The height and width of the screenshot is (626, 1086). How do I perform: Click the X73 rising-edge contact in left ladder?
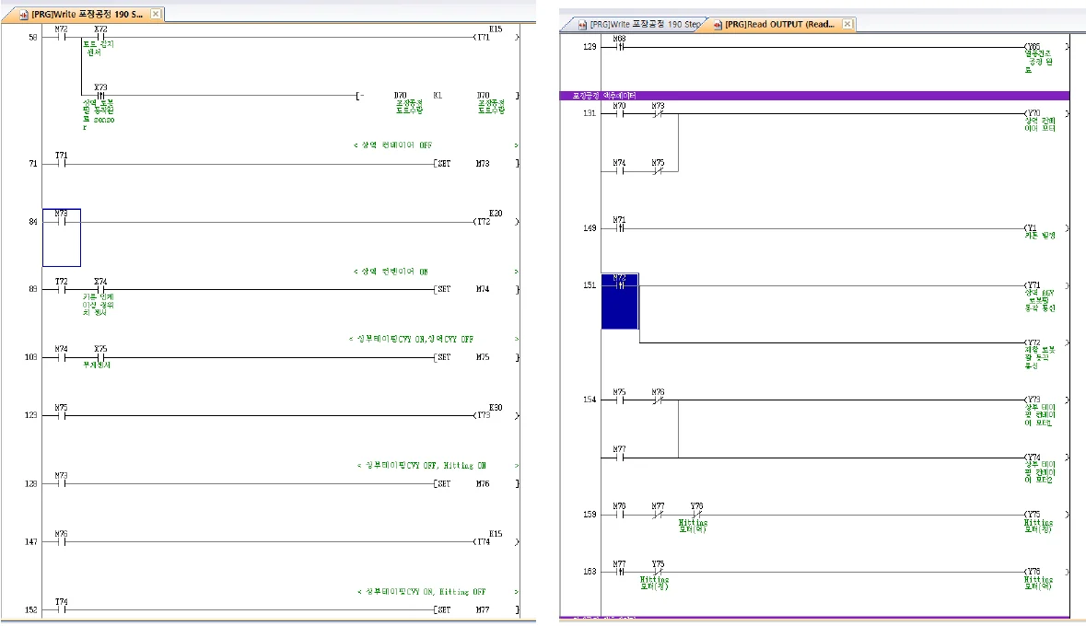tap(100, 95)
